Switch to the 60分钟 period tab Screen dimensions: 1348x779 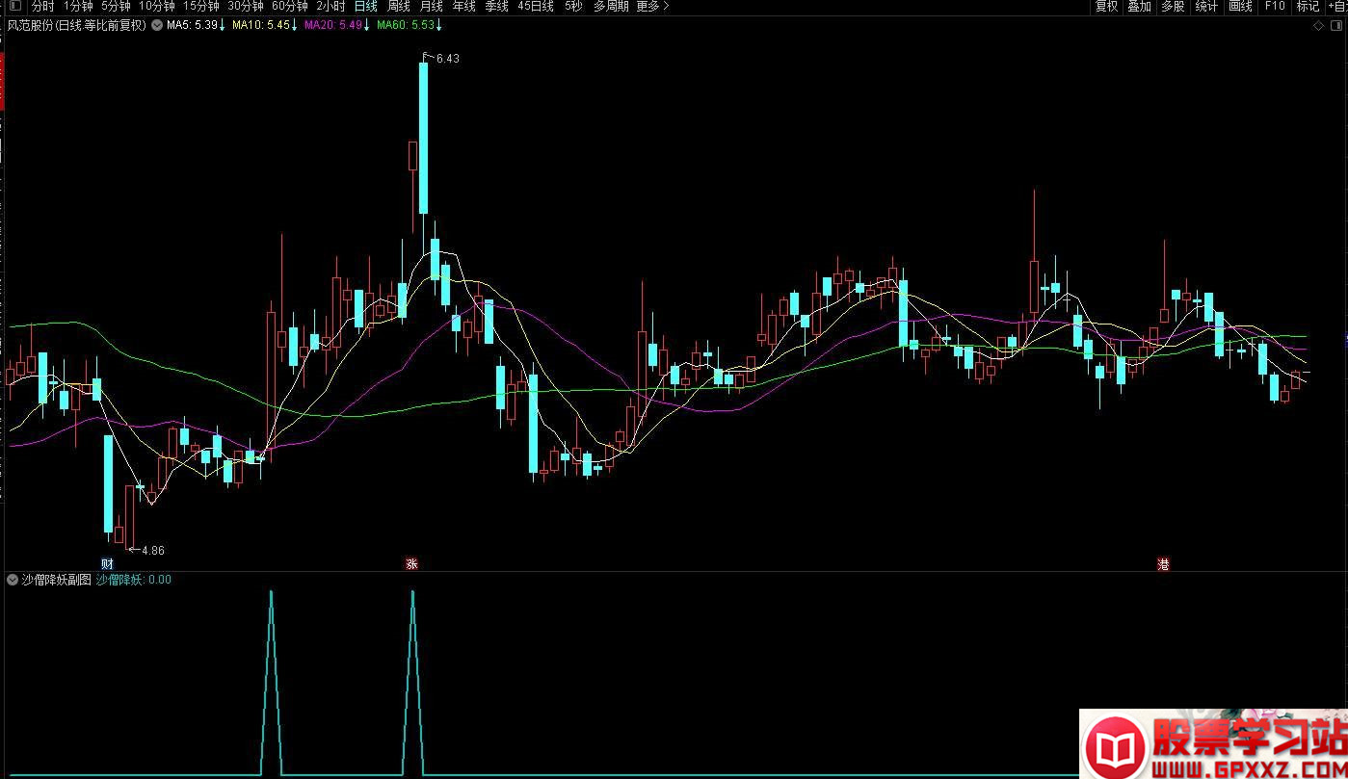(289, 7)
